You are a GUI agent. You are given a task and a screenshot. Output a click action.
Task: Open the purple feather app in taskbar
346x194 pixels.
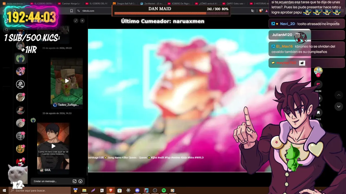93,190
